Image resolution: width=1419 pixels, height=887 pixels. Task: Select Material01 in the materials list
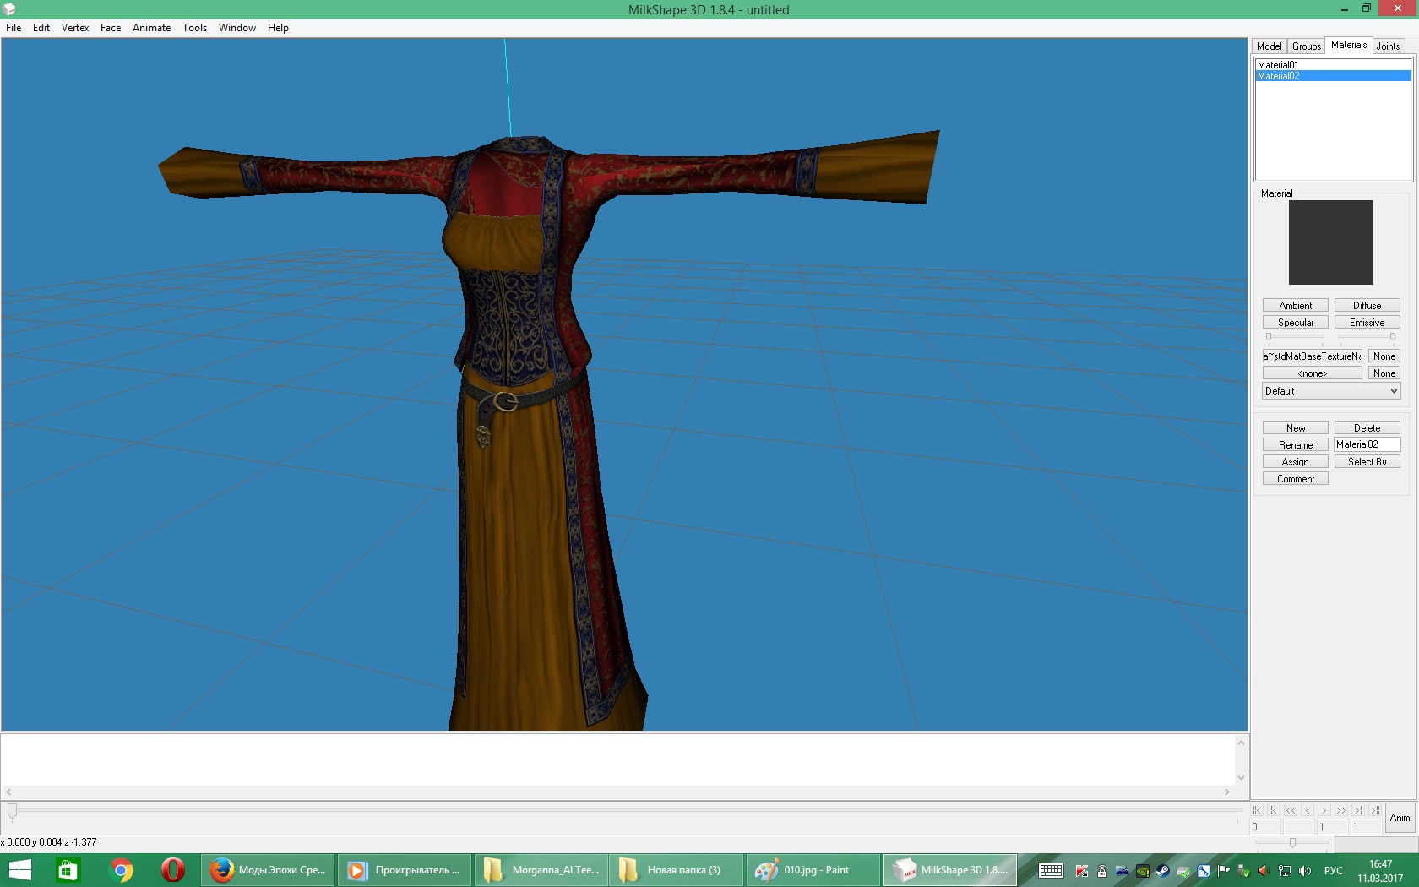pos(1334,65)
